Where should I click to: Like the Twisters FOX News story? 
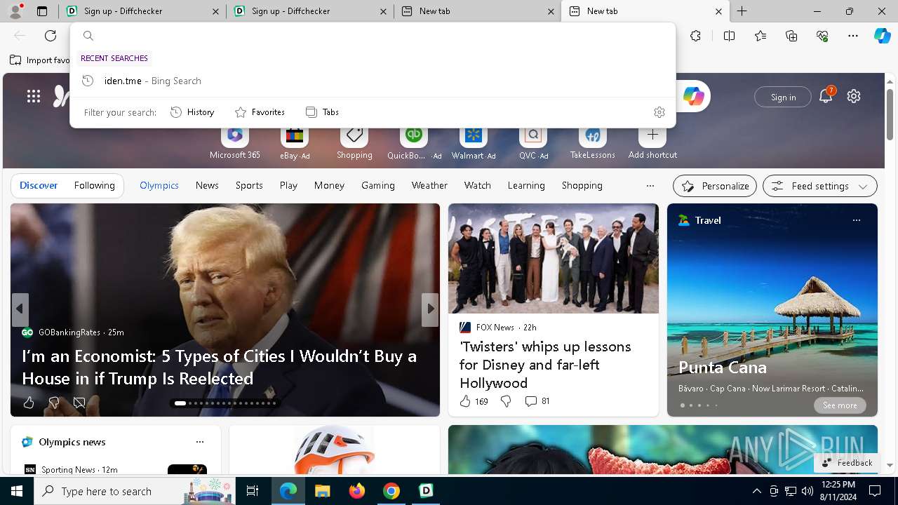coord(474,401)
